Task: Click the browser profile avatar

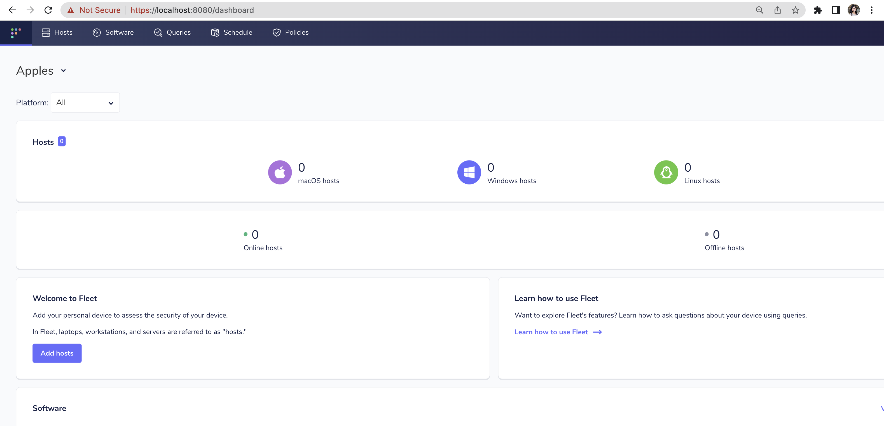Action: (x=854, y=10)
